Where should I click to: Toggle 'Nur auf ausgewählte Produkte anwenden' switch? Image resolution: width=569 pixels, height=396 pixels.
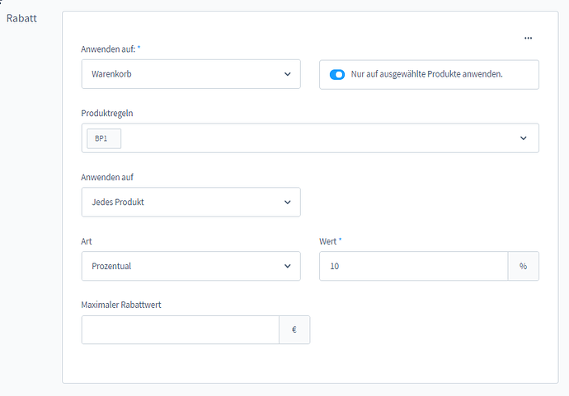click(x=337, y=74)
